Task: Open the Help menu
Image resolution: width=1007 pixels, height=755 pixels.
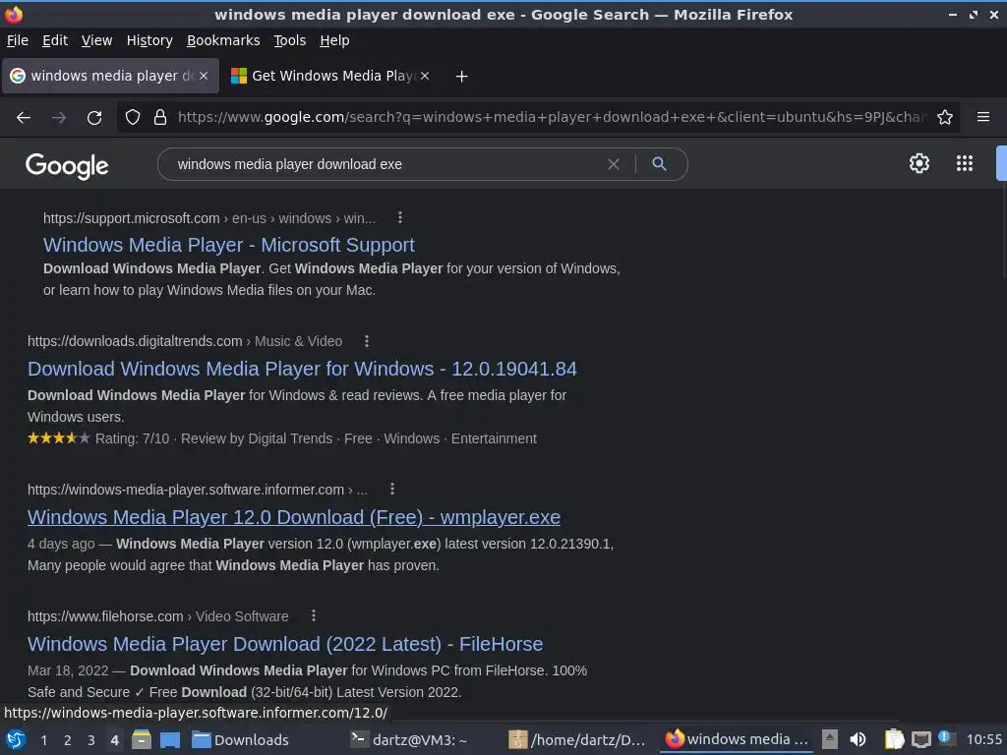Action: [334, 40]
